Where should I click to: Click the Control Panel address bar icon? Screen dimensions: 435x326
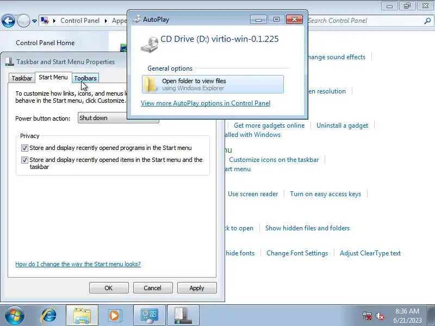tap(45, 21)
